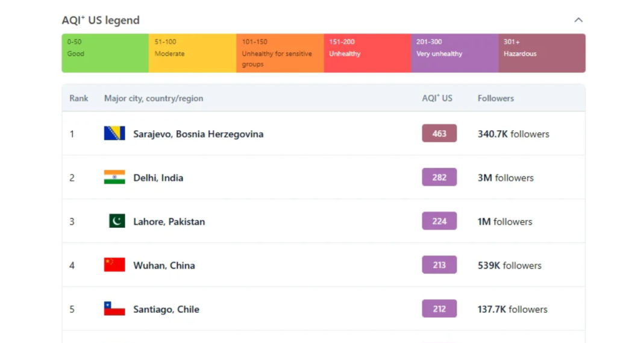617x343 pixels.
Task: Click the Chile flag icon
Action: coord(114,309)
